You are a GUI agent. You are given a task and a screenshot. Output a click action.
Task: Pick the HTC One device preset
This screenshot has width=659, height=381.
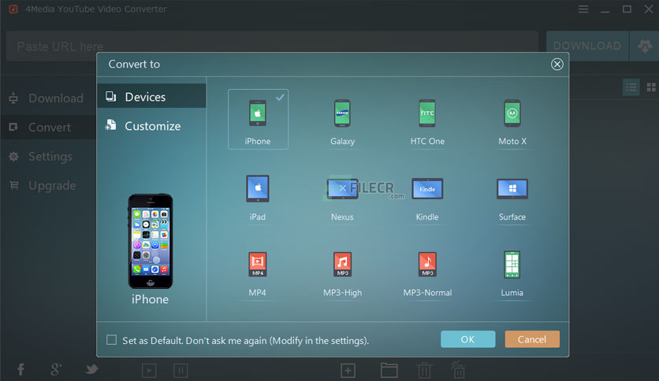pos(427,122)
